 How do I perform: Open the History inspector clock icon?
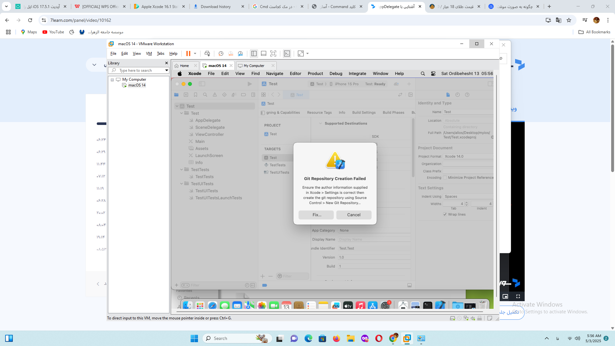point(457,95)
